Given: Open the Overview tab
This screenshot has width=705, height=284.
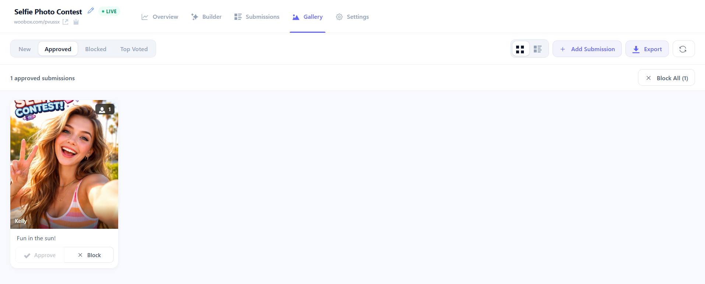Looking at the screenshot, I should coord(160,17).
